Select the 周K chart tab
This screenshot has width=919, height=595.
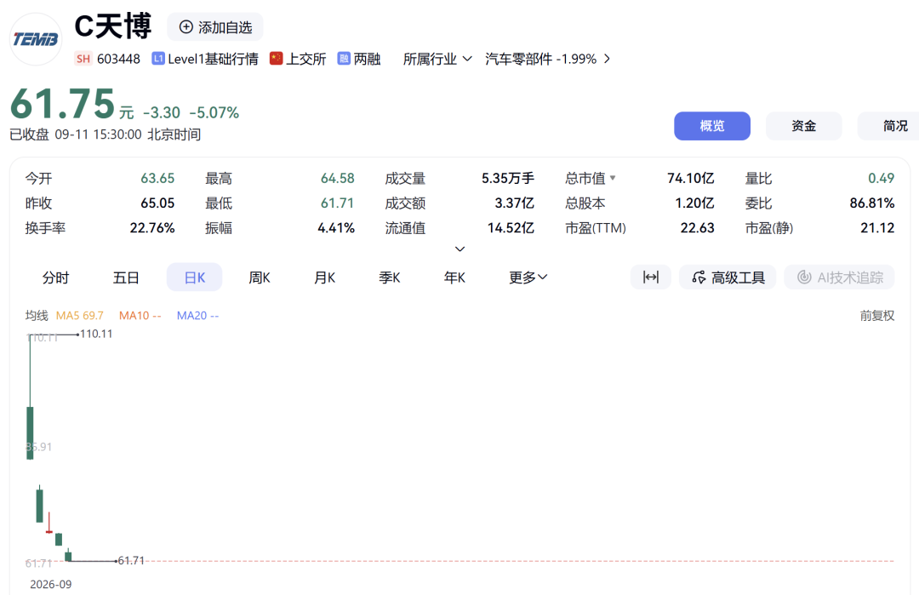pos(259,277)
